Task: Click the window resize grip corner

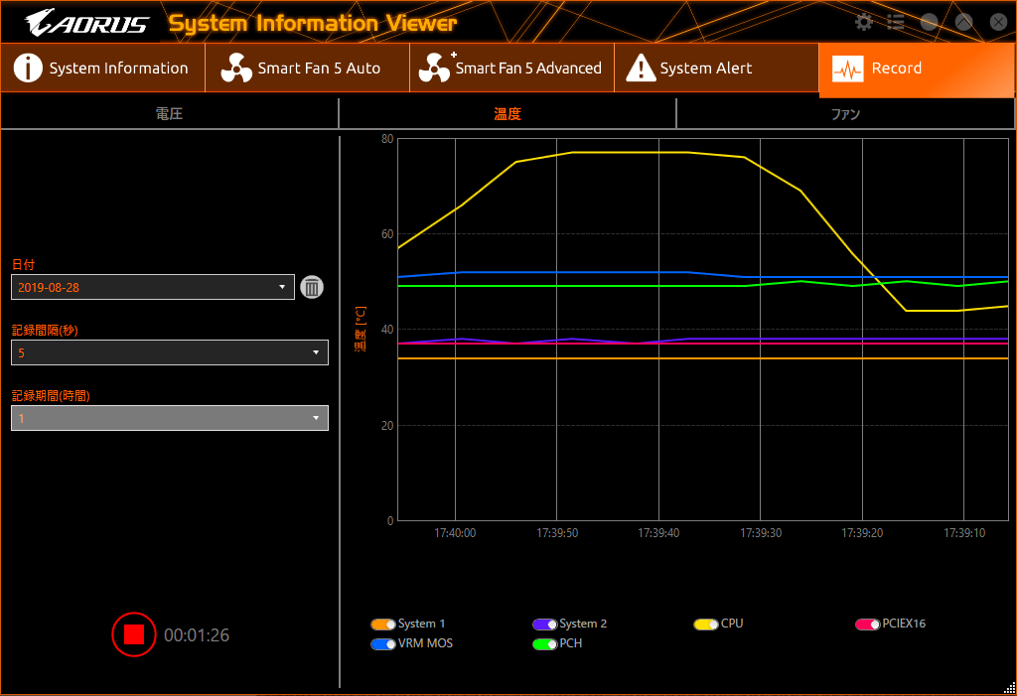Action: click(x=1009, y=689)
